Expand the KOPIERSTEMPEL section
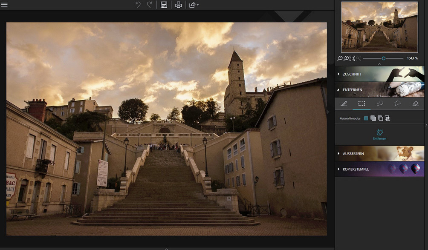The height and width of the screenshot is (250, 428). [379, 169]
